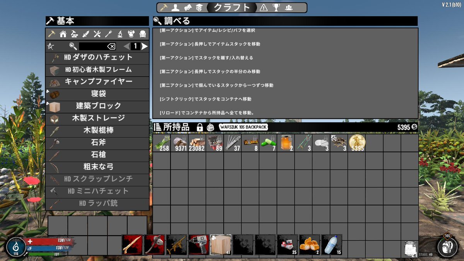
Task: Open the skills tab with graduation cap
Action: 200,7
